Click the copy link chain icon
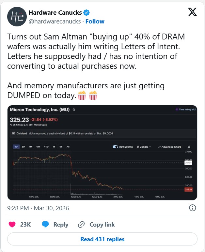Image resolution: width=205 pixels, height=252 pixels. pyautogui.click(x=81, y=224)
